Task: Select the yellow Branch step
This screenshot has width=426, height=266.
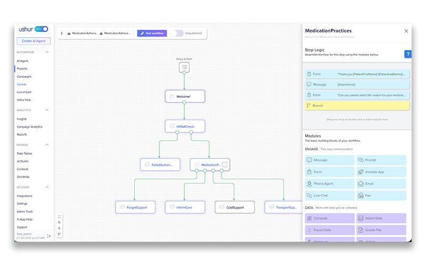Action: pyautogui.click(x=357, y=105)
